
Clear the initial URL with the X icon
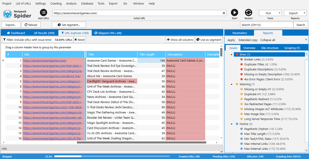[224, 13]
